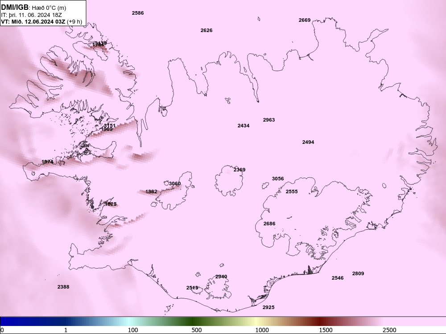
Task: Click the 2494 height value
Action: (308, 142)
